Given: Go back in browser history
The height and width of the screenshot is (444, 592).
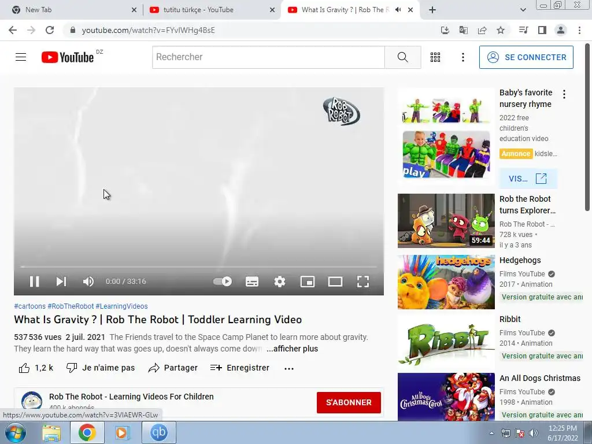Looking at the screenshot, I should point(13,30).
